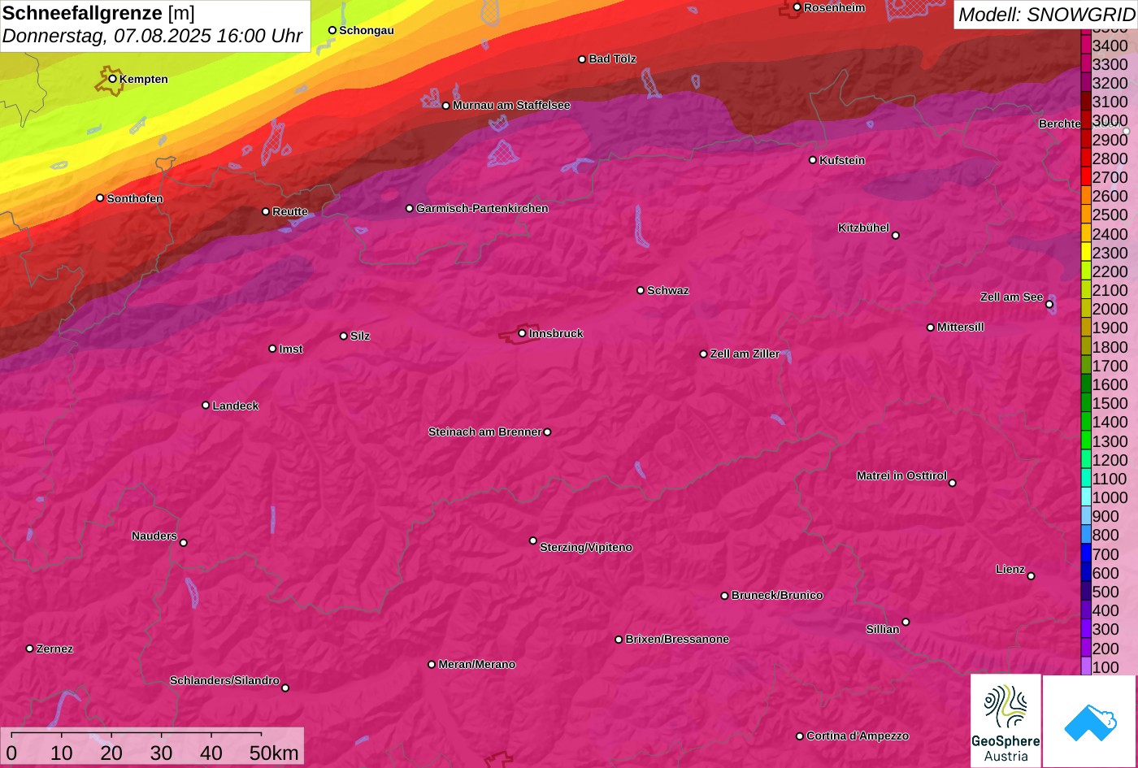This screenshot has width=1138, height=768.
Task: Click the Nauders location dot
Action: [x=183, y=543]
